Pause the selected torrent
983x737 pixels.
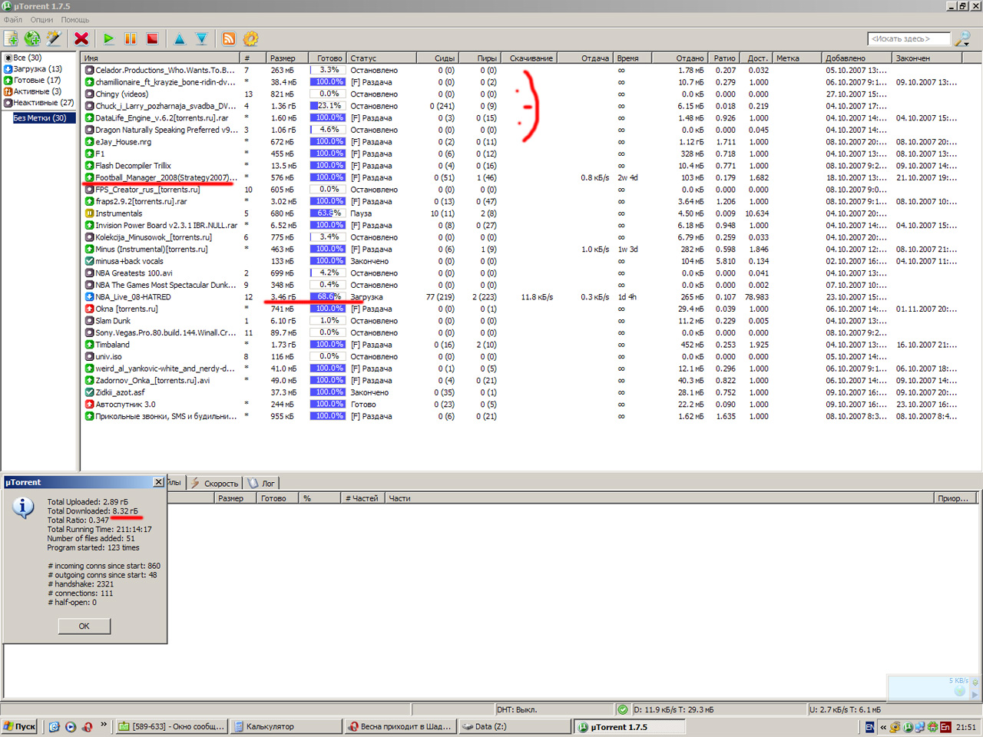pos(131,38)
